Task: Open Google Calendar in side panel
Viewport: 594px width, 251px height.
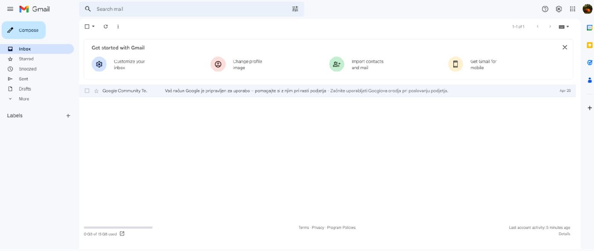Action: click(x=590, y=28)
